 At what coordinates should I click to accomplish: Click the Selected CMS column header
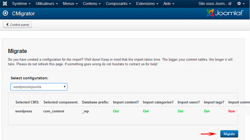[27, 102]
